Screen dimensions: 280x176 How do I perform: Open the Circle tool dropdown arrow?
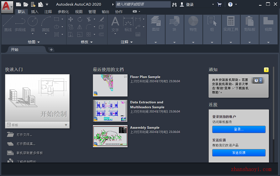click(x=33, y=34)
